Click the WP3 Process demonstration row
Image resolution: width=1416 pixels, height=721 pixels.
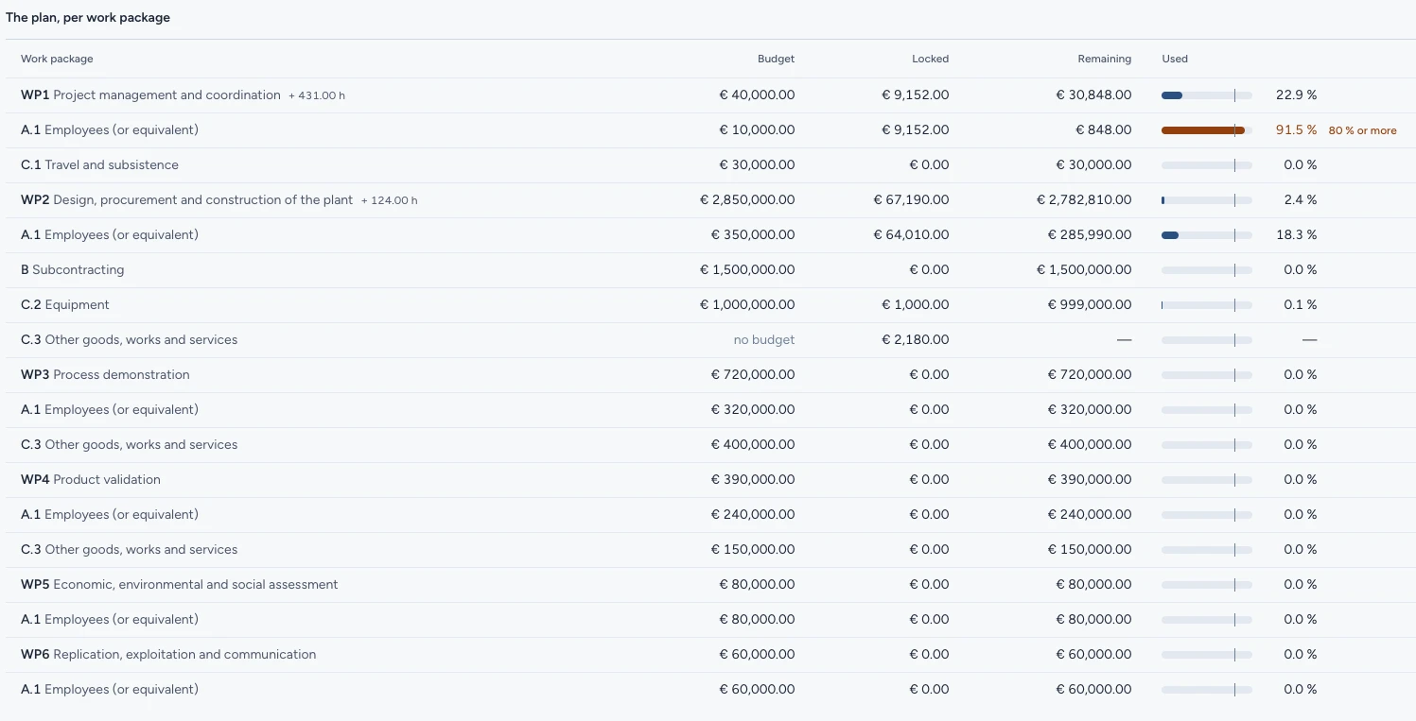click(708, 375)
